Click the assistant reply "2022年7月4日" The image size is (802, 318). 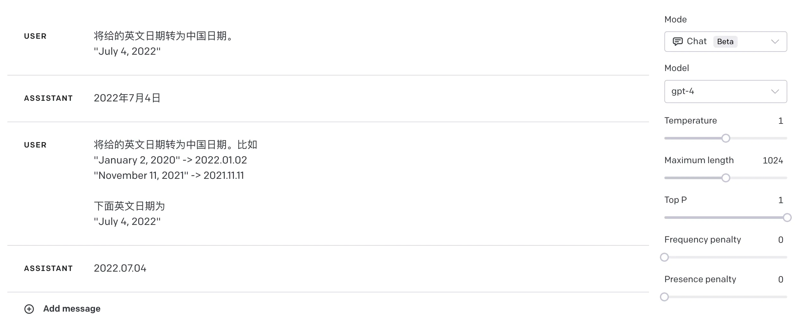click(127, 98)
